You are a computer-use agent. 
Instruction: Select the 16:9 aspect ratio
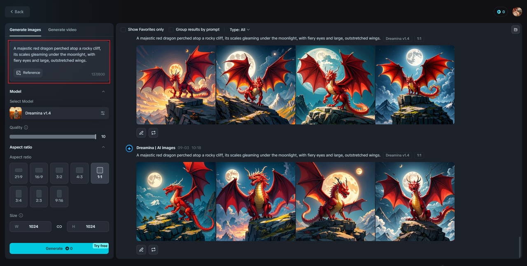coord(39,173)
